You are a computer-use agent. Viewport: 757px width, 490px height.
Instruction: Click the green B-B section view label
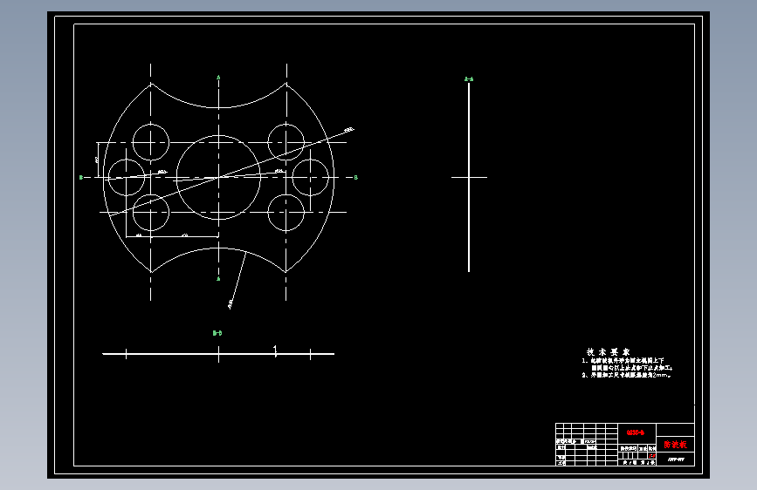click(217, 333)
